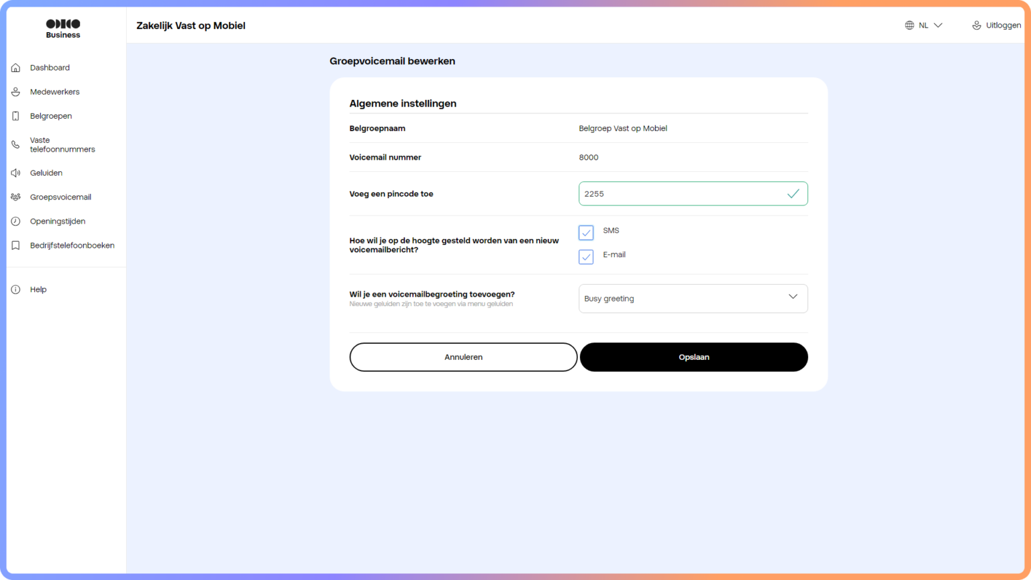Click the Vaste telefoonnummers phone icon
This screenshot has width=1031, height=580.
click(x=15, y=144)
